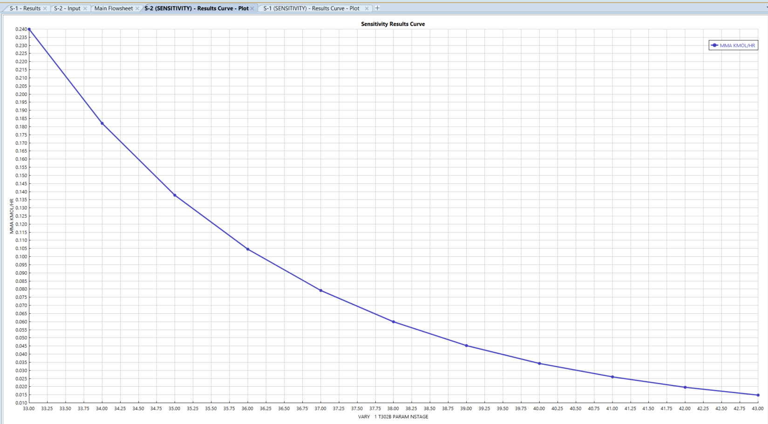Switch to the S-1 - Results tab

[x=25, y=8]
